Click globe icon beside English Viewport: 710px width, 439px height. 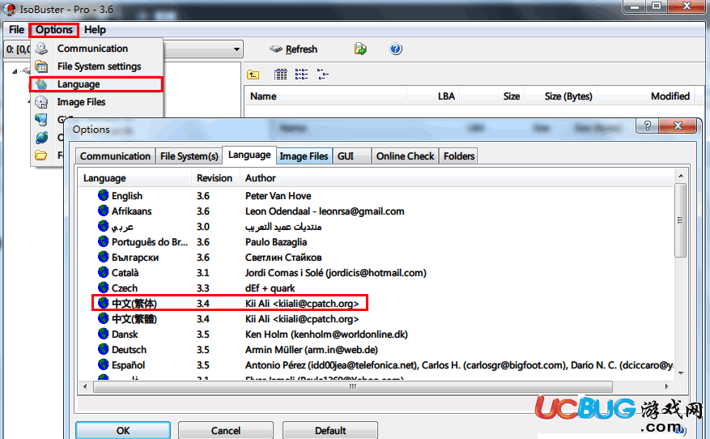104,195
